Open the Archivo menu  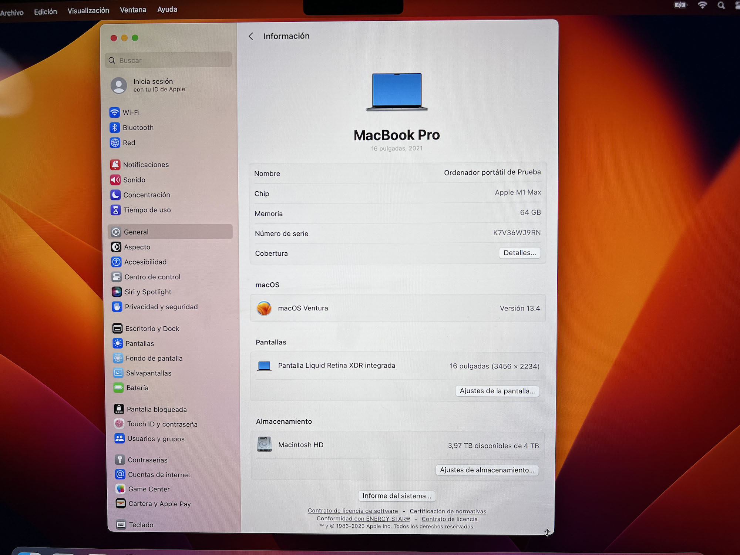[12, 13]
